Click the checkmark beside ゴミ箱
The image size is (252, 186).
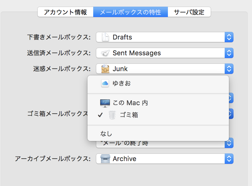(x=100, y=115)
